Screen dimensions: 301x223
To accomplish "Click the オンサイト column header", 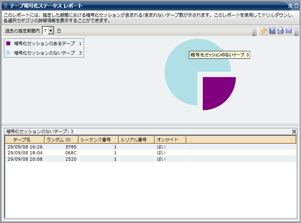I will pos(170,140).
